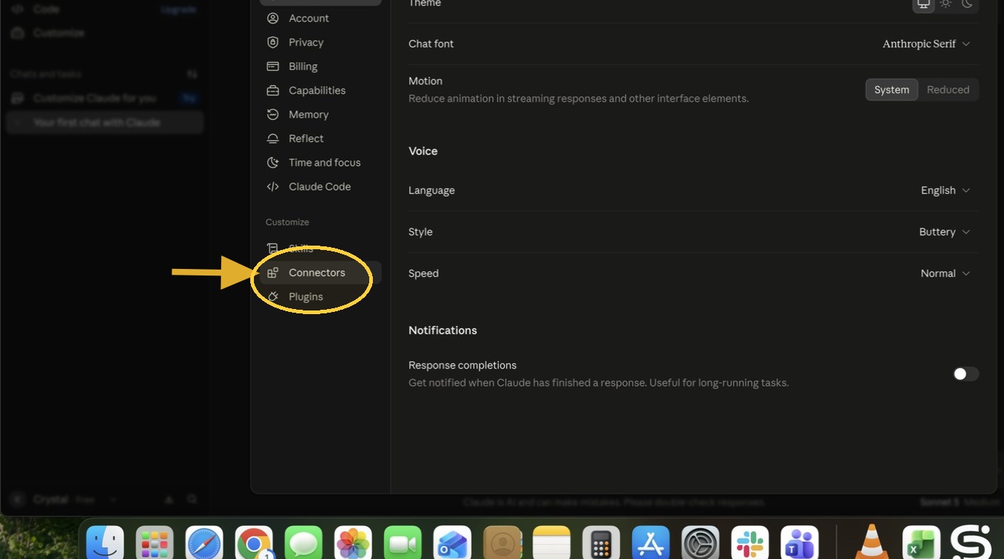Open Slack from the Dock
The image size is (1004, 559).
(x=750, y=543)
